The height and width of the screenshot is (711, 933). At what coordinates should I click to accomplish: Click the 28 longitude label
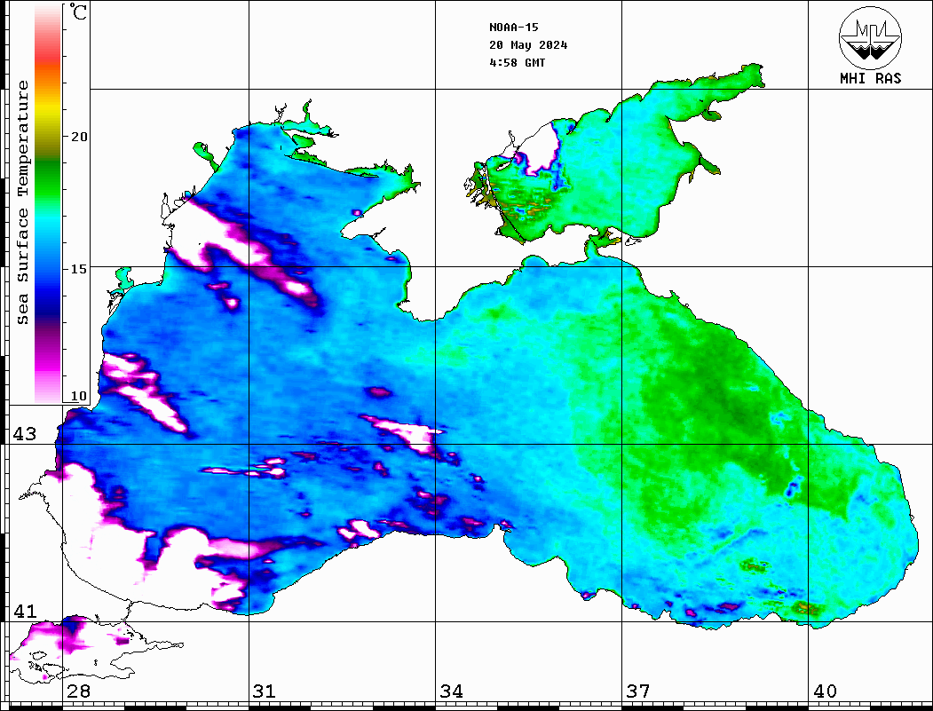coord(78,691)
